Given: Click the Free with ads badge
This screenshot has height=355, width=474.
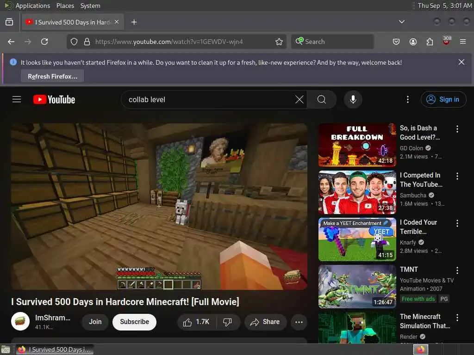Looking at the screenshot, I should [418, 299].
